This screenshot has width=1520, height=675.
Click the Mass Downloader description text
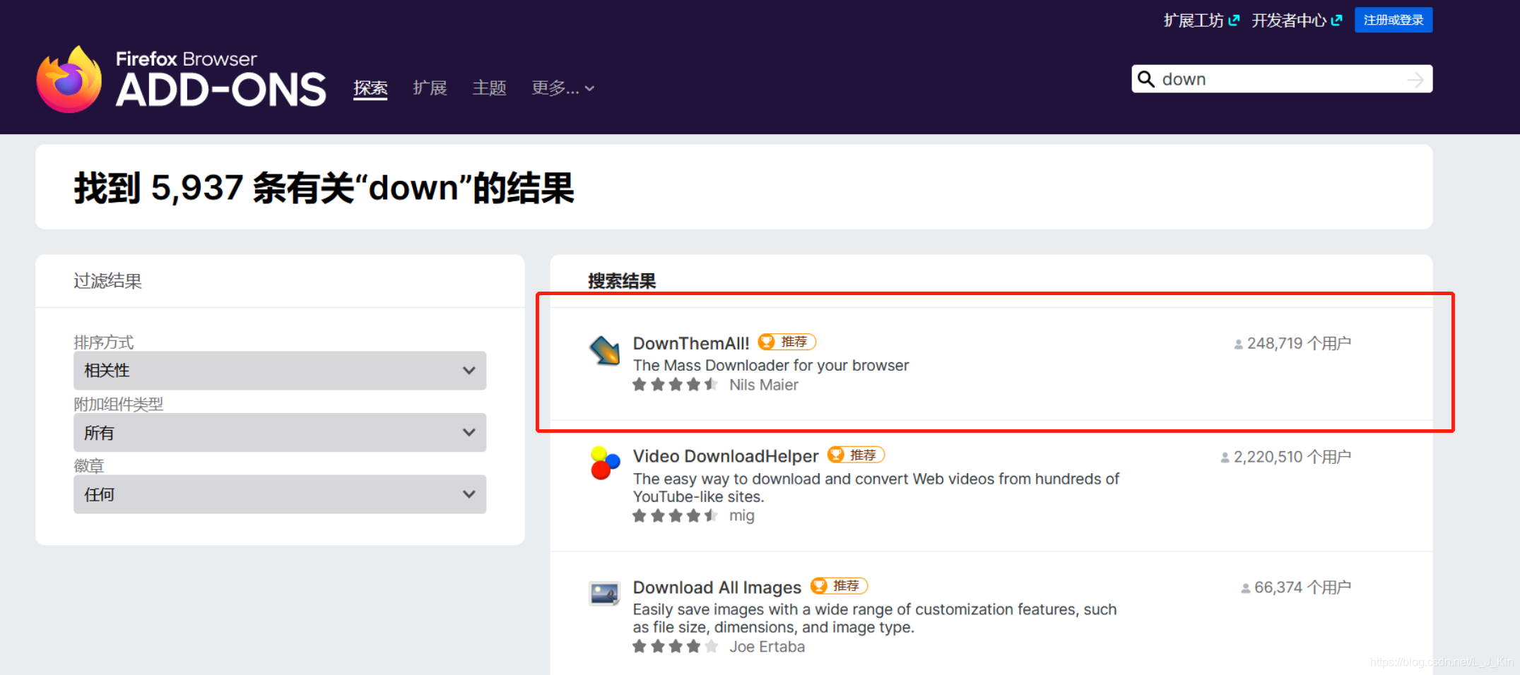click(x=771, y=365)
